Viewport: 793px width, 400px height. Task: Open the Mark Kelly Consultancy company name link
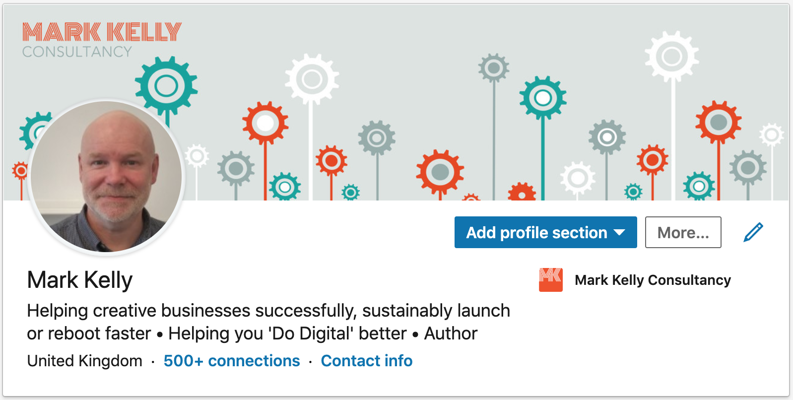653,280
